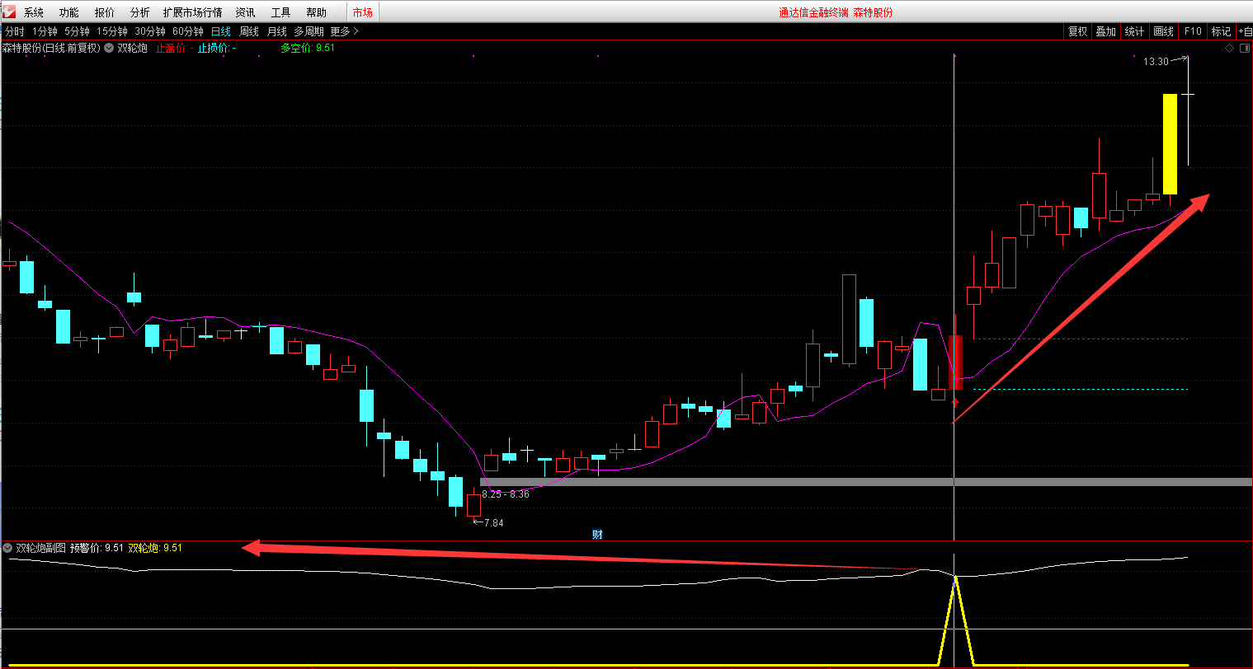Switch to the 市场 tab
Viewport: 1253px width, 669px height.
[x=362, y=12]
